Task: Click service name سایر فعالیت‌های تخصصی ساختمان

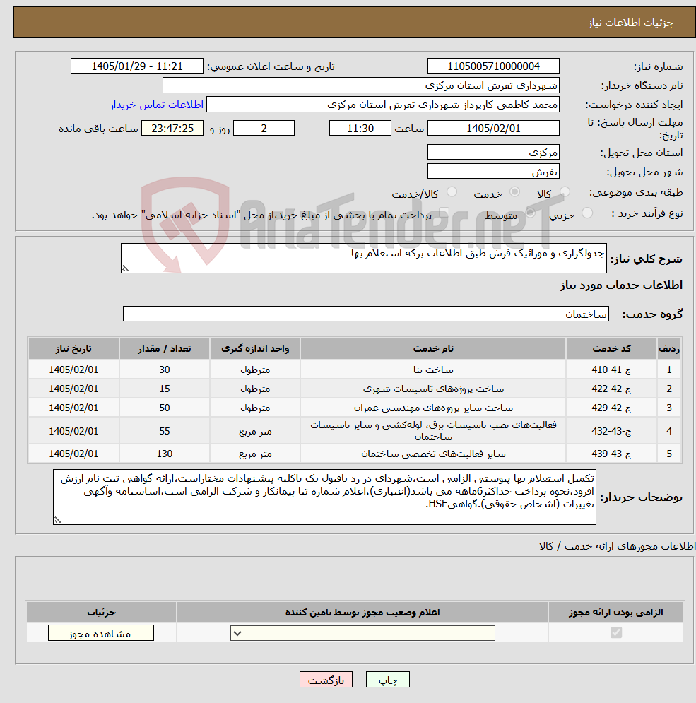Action: coord(433,454)
